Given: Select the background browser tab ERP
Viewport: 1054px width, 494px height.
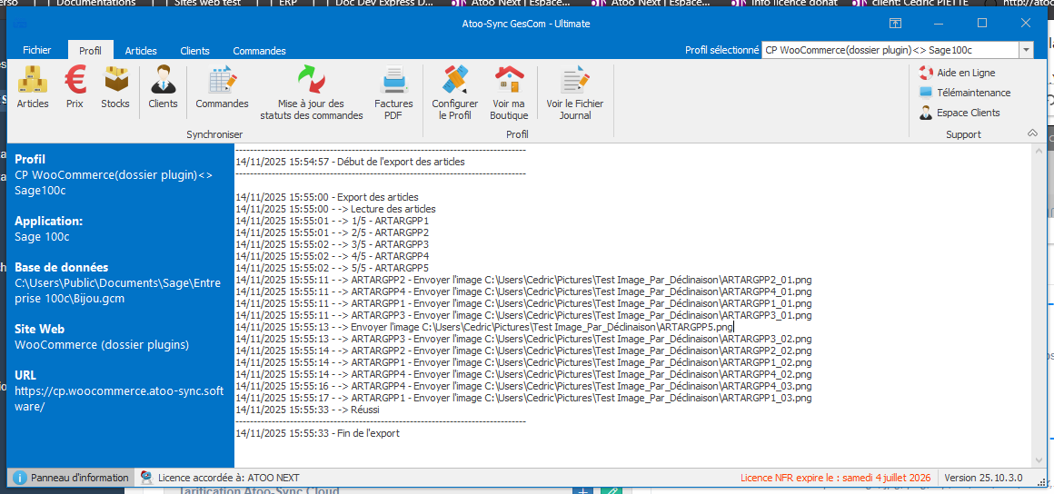Looking at the screenshot, I should click(x=290, y=4).
